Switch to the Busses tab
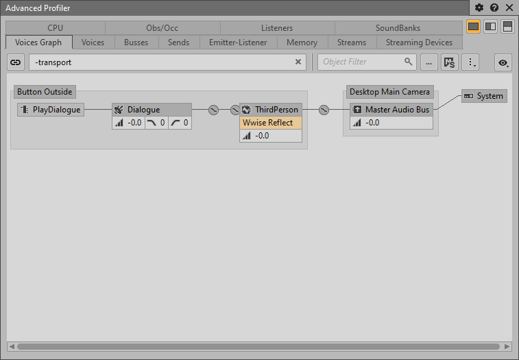 [x=136, y=43]
